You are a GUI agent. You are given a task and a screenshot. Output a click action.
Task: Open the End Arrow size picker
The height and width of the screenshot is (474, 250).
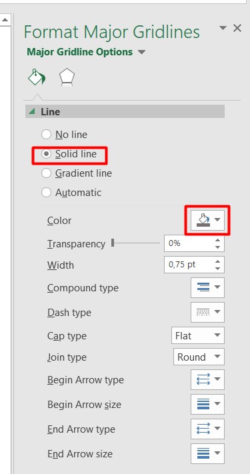(x=208, y=453)
